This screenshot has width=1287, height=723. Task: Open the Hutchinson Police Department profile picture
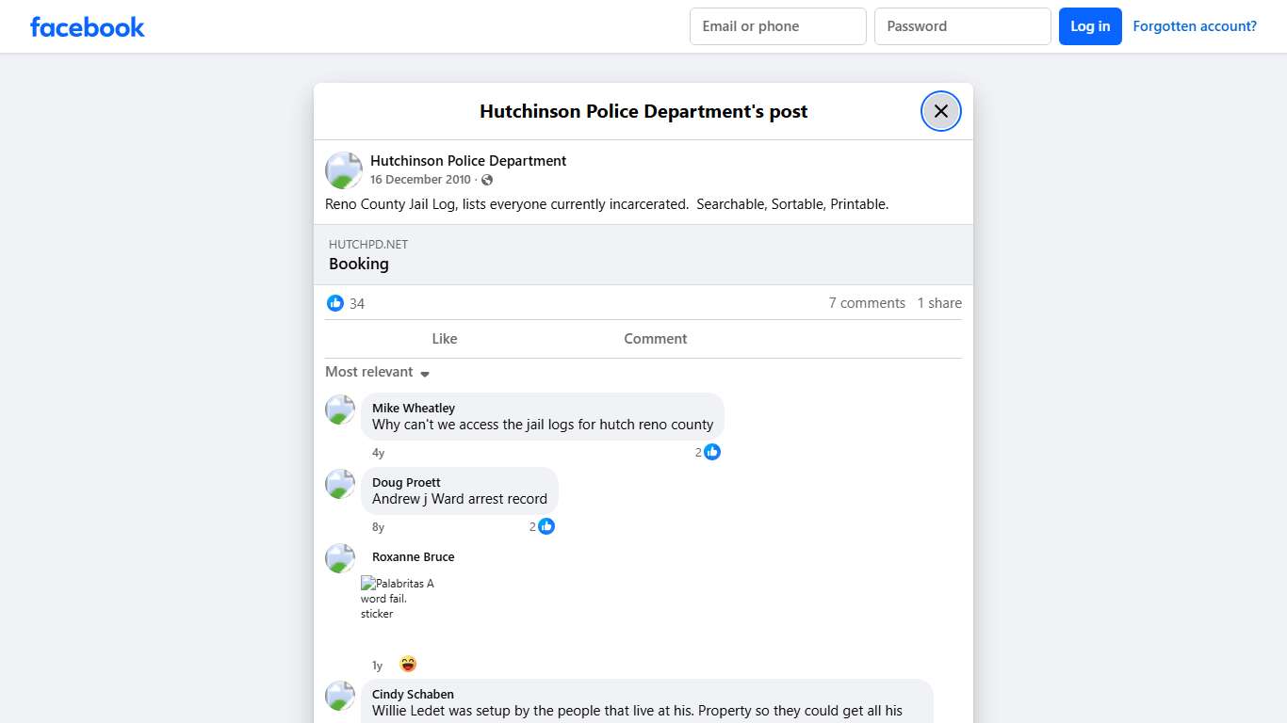pyautogui.click(x=343, y=169)
